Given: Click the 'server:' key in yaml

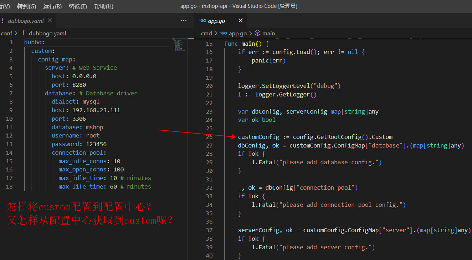Looking at the screenshot, I should point(57,68).
